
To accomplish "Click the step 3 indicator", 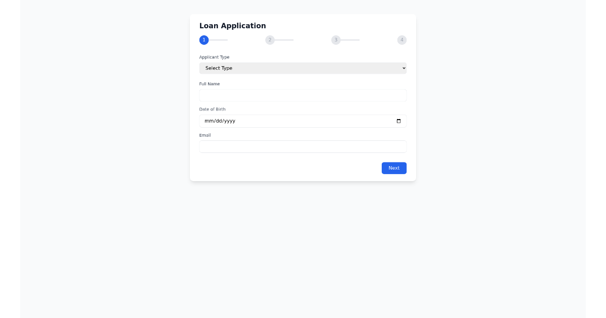I will pos(336,40).
